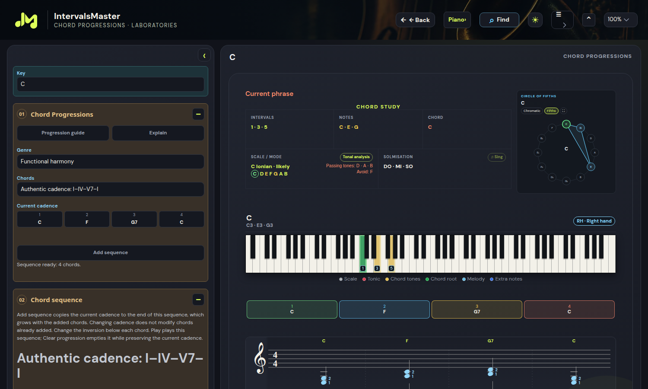Viewport: 648px width, 389px height.
Task: Select cadence chord 2 F in sidebar
Action: [87, 219]
